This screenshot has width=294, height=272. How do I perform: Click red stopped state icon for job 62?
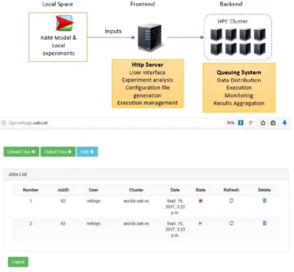[x=201, y=201]
